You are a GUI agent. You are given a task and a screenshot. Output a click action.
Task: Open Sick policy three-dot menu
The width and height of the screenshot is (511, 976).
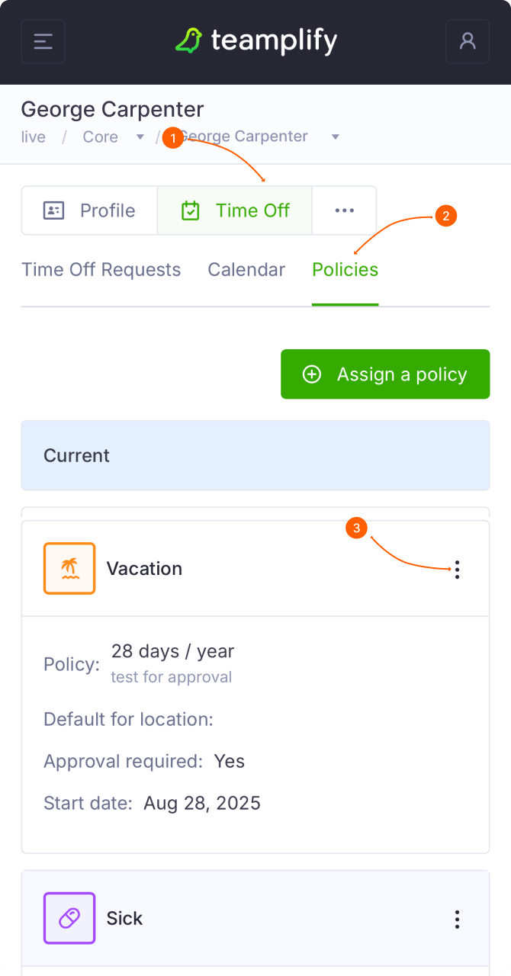coord(457,919)
